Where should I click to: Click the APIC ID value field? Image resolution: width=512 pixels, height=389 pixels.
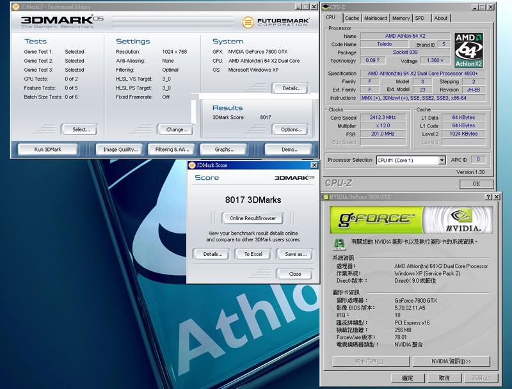click(x=478, y=159)
